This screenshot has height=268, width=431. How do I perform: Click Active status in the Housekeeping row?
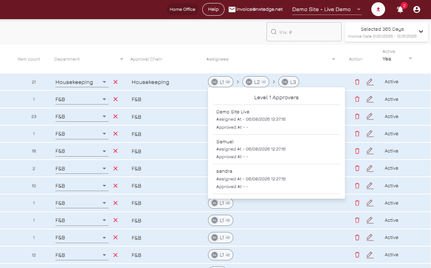[391, 82]
